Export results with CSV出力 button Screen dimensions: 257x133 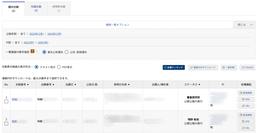tap(247, 67)
